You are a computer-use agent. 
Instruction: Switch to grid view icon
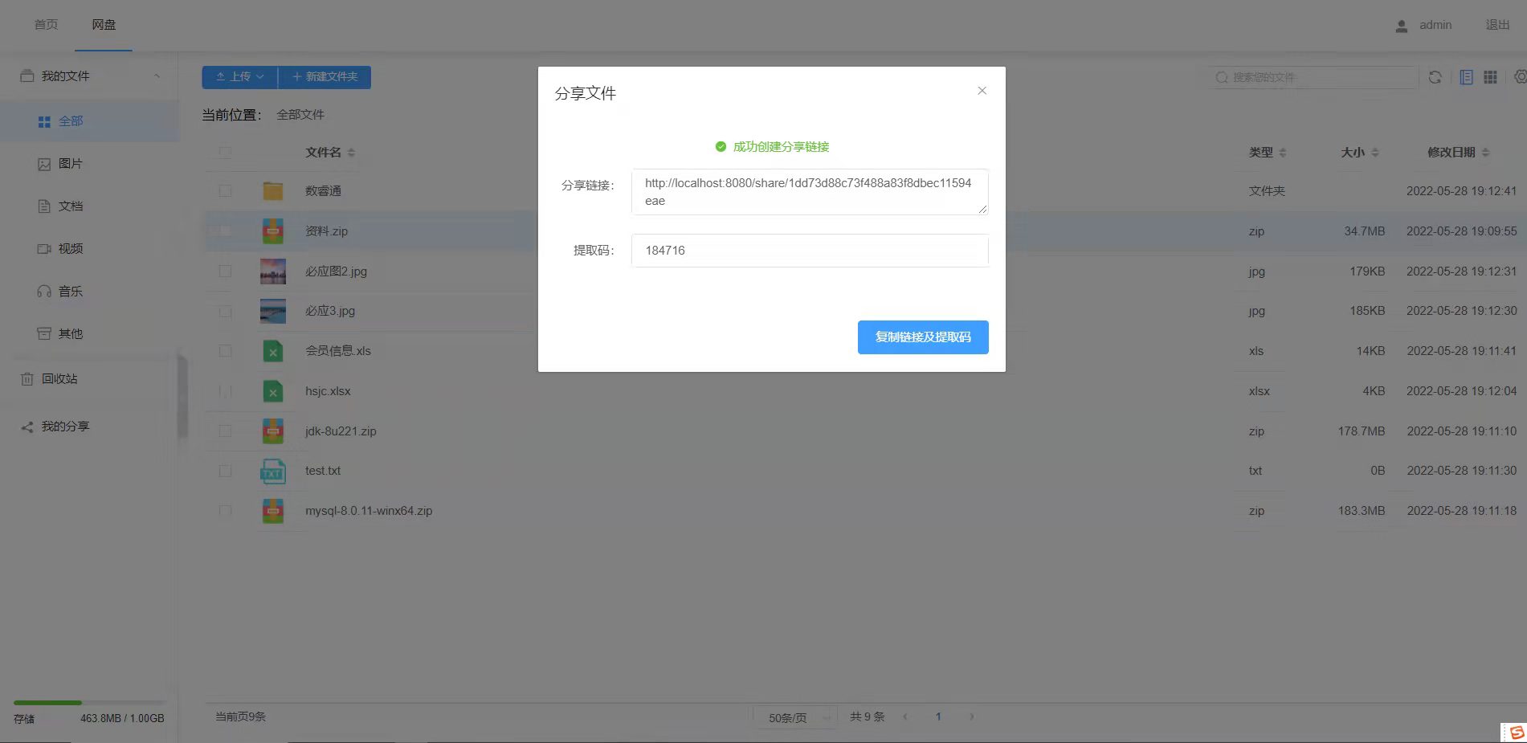click(x=1490, y=77)
